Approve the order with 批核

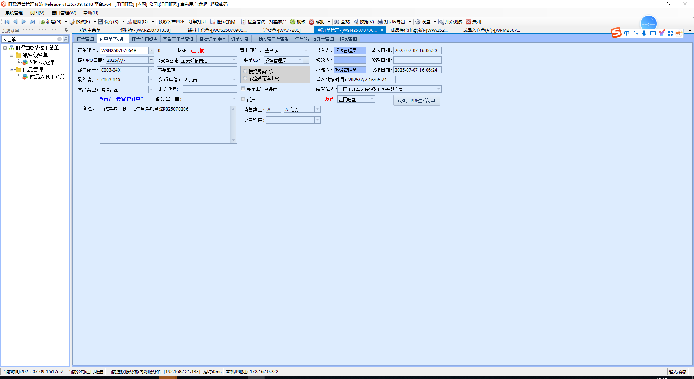(298, 22)
